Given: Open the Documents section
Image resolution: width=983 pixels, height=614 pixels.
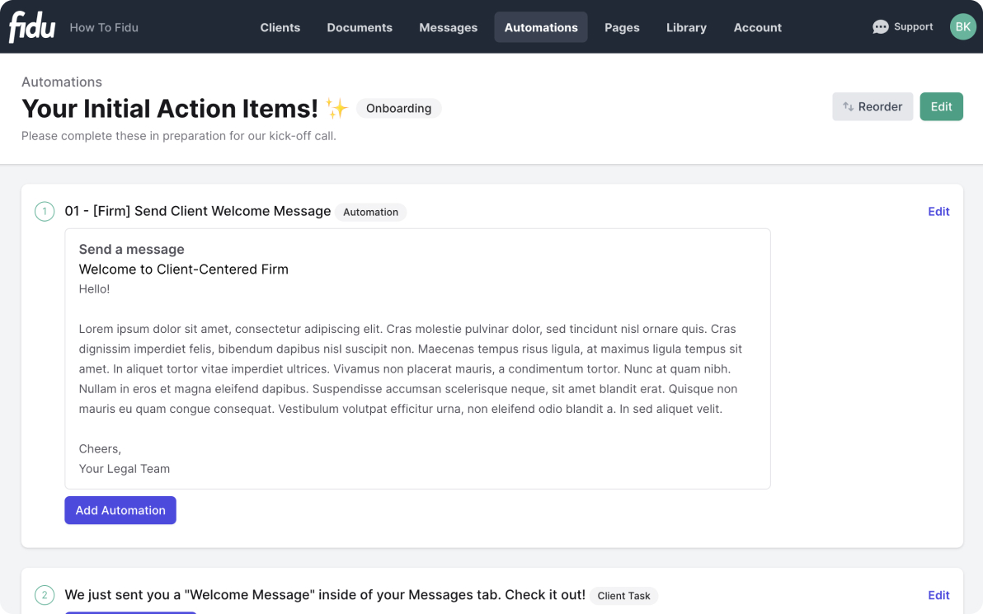Looking at the screenshot, I should point(360,27).
